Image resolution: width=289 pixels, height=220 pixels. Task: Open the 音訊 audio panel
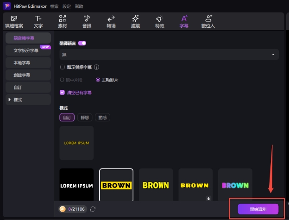87,22
